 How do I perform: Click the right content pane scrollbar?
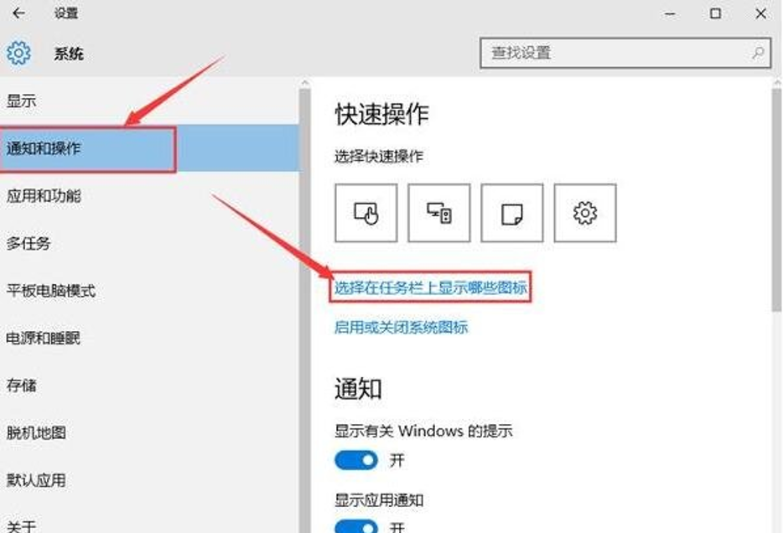[776, 199]
